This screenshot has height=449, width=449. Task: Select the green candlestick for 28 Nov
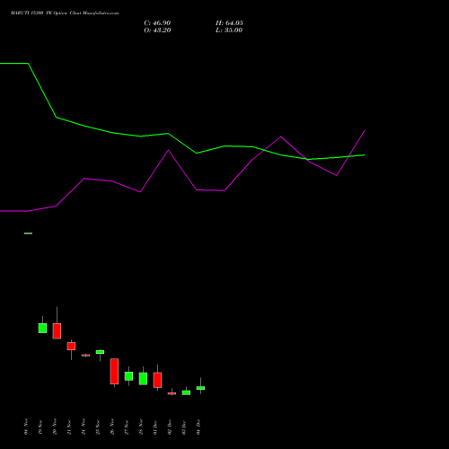pos(143,379)
